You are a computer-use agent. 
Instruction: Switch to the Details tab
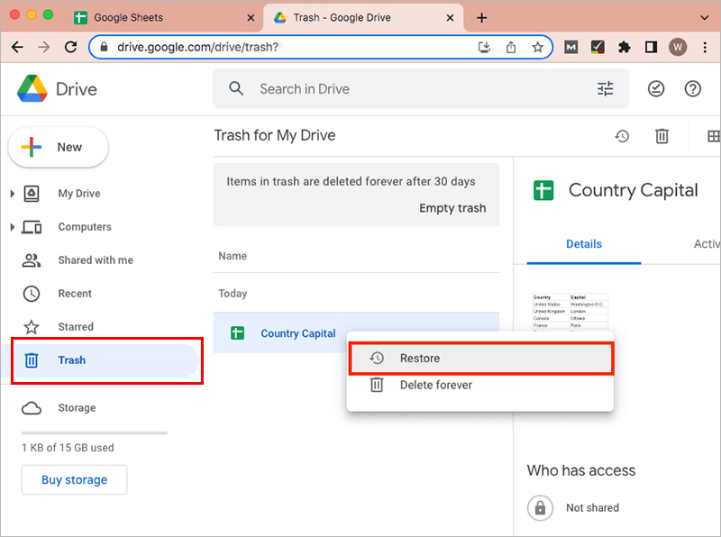(x=583, y=244)
